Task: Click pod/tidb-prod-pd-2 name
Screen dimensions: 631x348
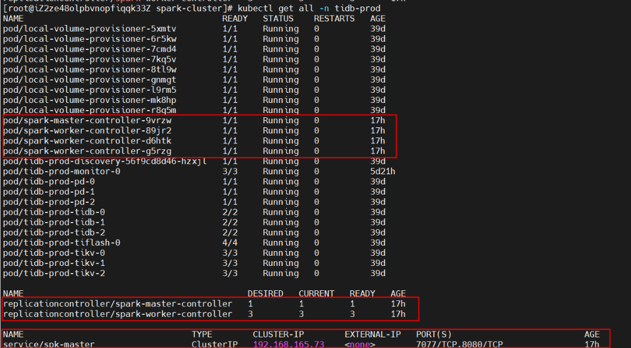Action: 49,202
